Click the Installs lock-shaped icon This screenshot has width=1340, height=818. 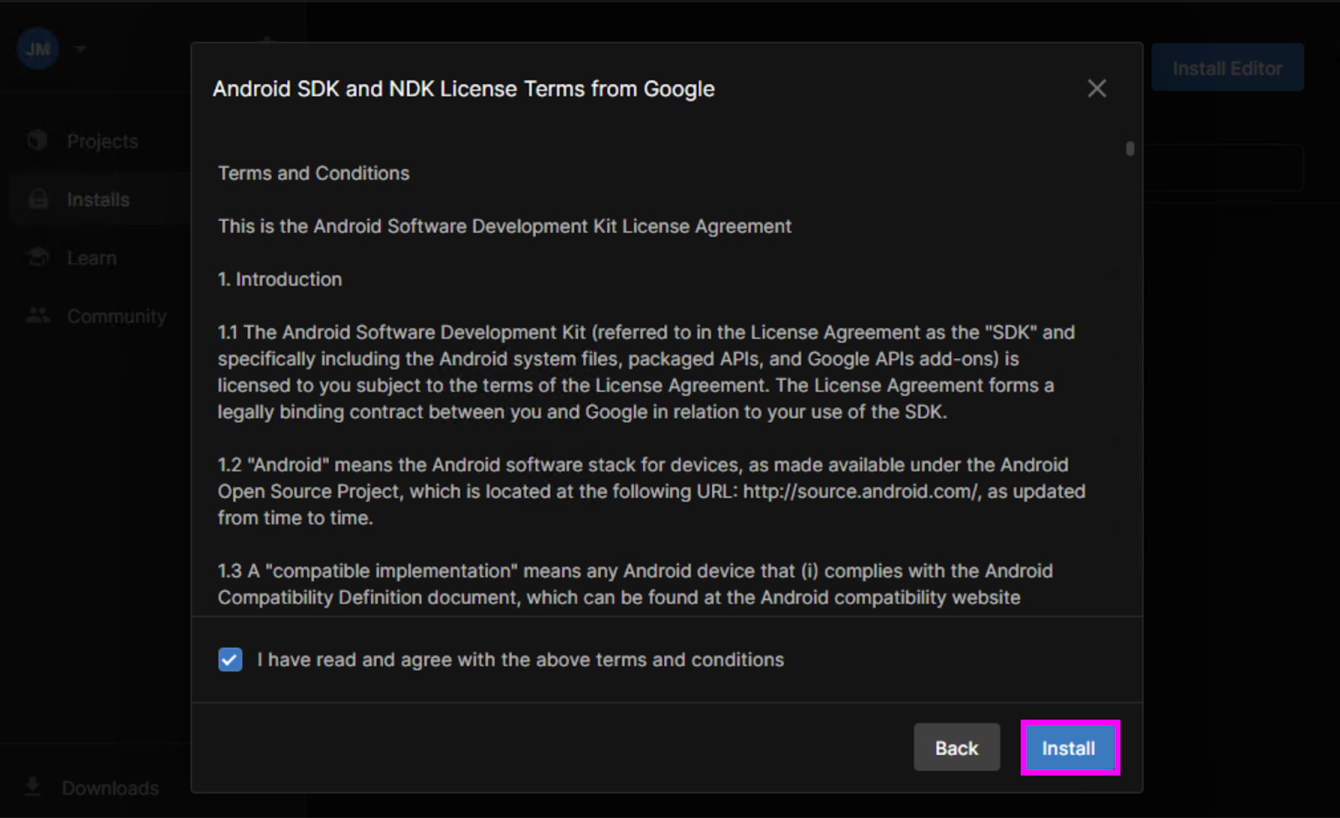pyautogui.click(x=38, y=199)
